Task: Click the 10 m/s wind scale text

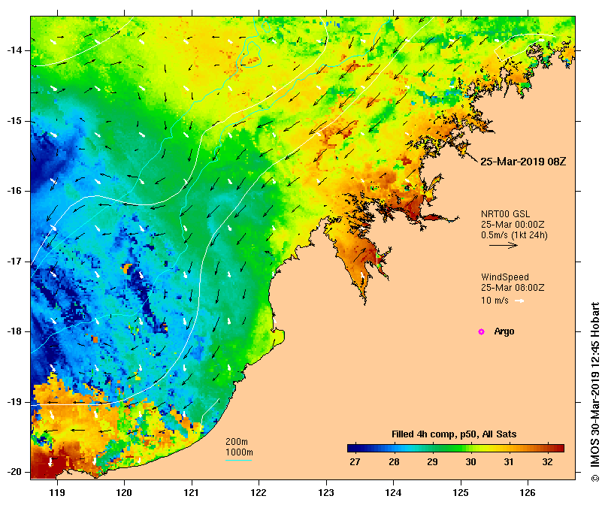Action: (495, 300)
